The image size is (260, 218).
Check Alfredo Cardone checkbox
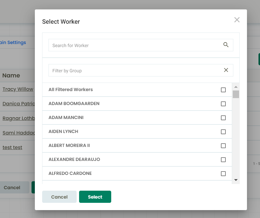pos(223,174)
